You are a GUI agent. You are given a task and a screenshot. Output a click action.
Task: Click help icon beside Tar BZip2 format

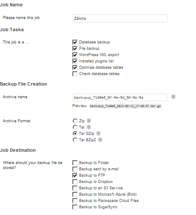(100, 140)
